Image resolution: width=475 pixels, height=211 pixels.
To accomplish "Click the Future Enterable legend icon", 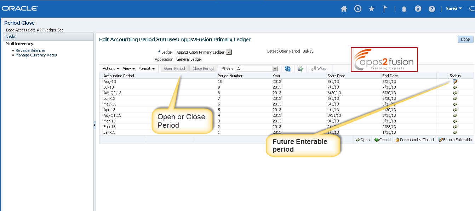I will pyautogui.click(x=440, y=140).
